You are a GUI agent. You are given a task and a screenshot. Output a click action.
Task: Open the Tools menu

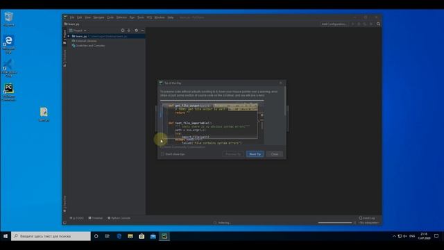(x=141, y=17)
